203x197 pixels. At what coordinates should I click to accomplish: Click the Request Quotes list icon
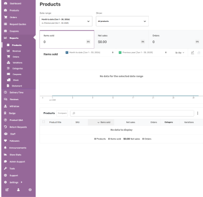(x=5, y=24)
